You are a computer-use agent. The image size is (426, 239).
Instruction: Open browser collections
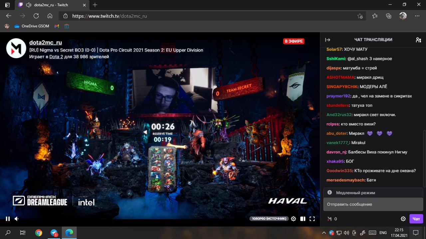click(x=388, y=16)
